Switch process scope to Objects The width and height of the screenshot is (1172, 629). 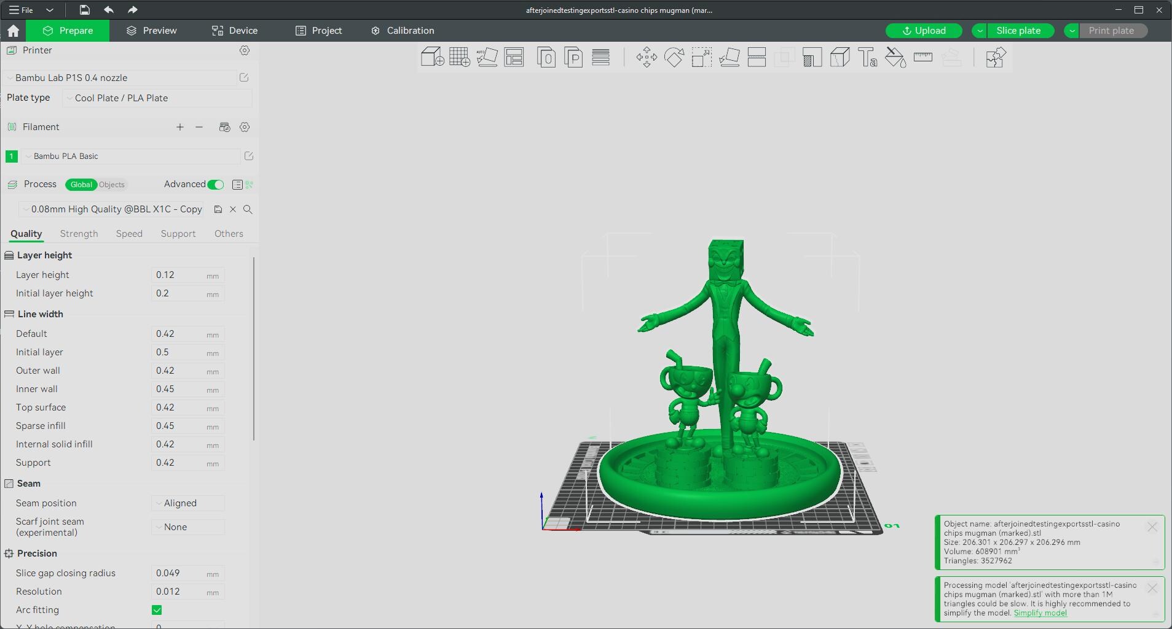coord(112,185)
